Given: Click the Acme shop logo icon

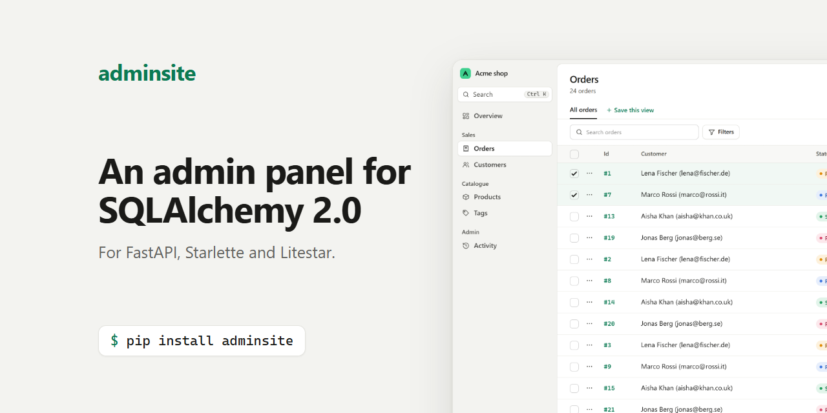Looking at the screenshot, I should (x=465, y=74).
